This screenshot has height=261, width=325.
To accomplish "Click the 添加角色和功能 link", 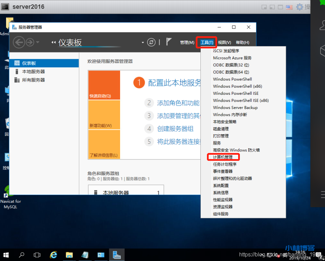I will coord(178,103).
